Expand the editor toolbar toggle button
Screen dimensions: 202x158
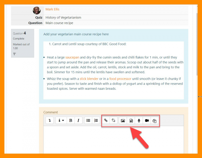[x=49, y=120]
